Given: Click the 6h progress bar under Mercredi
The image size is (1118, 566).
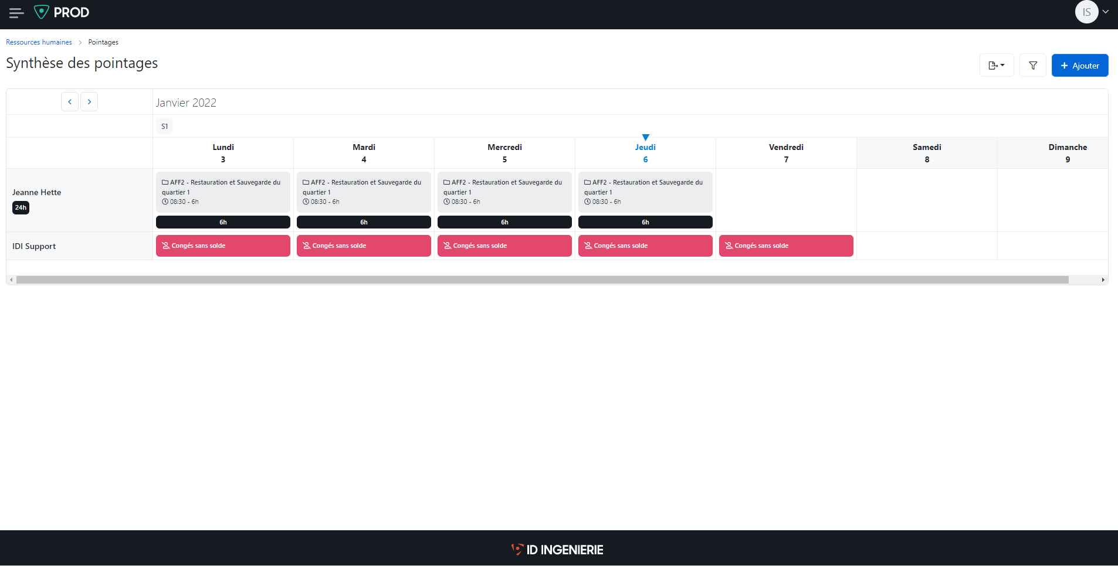Looking at the screenshot, I should [x=504, y=221].
